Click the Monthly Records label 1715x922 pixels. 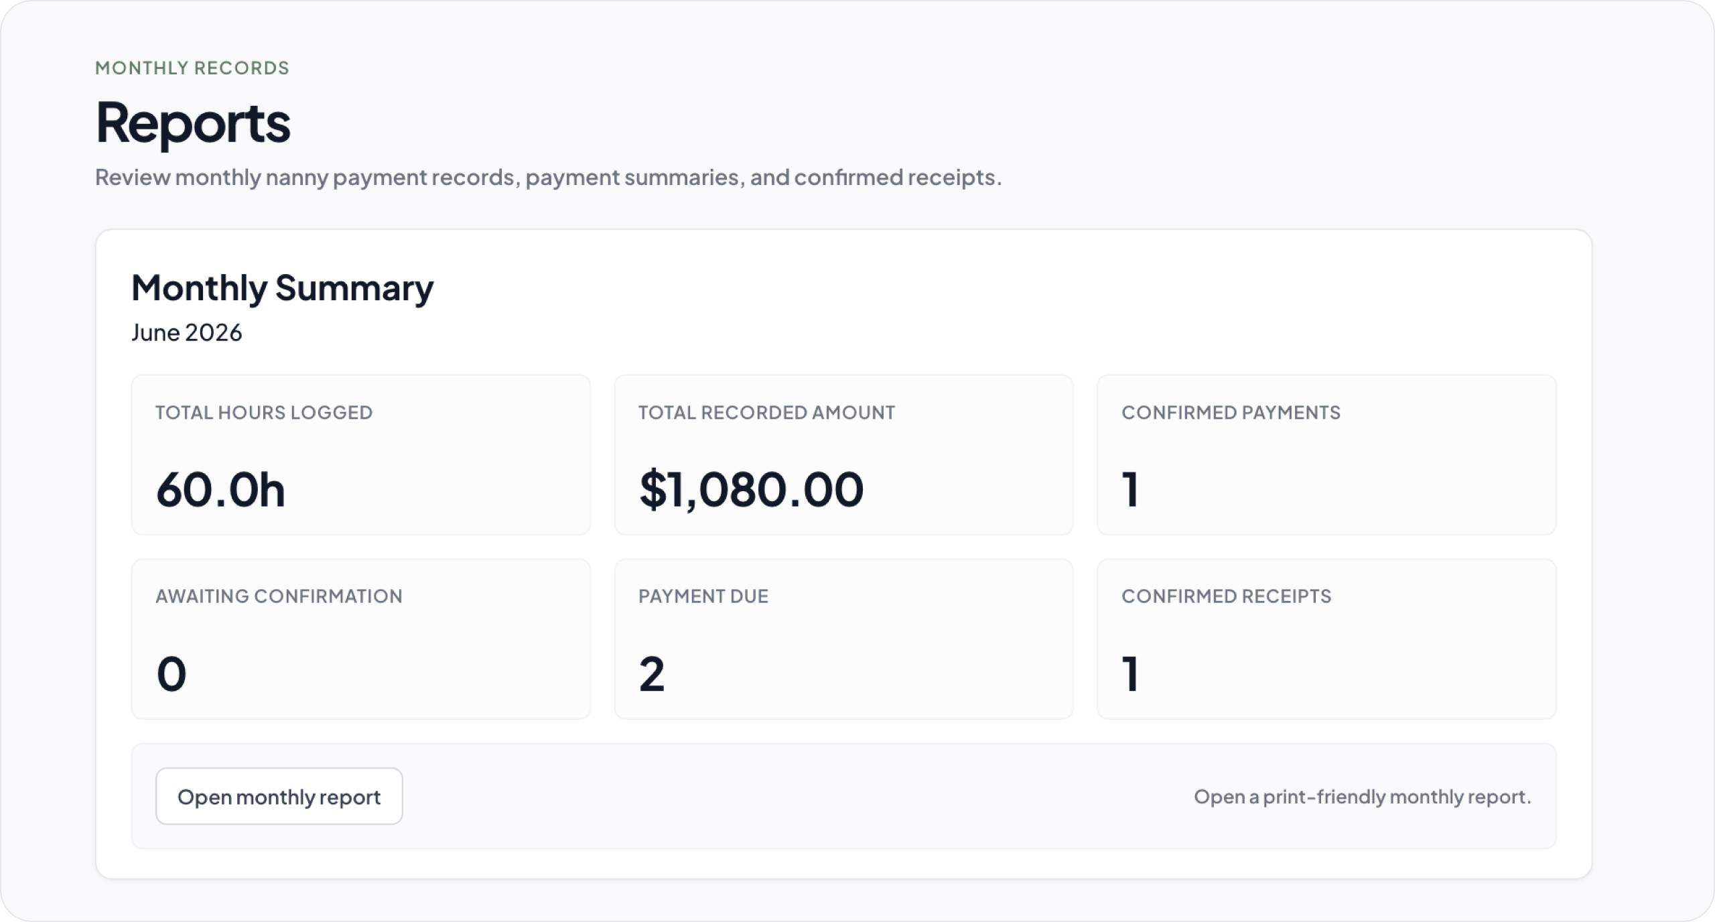coord(192,68)
